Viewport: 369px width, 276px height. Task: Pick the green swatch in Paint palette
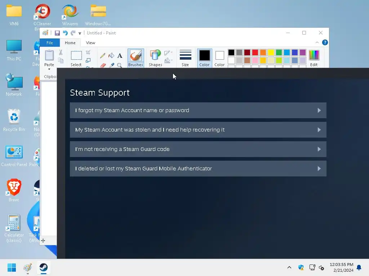[x=279, y=52]
